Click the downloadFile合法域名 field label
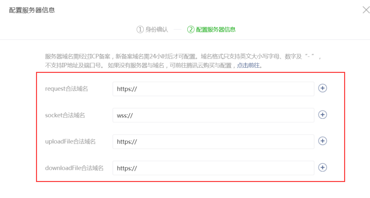Image resolution: width=370 pixels, height=198 pixels. pyautogui.click(x=74, y=168)
